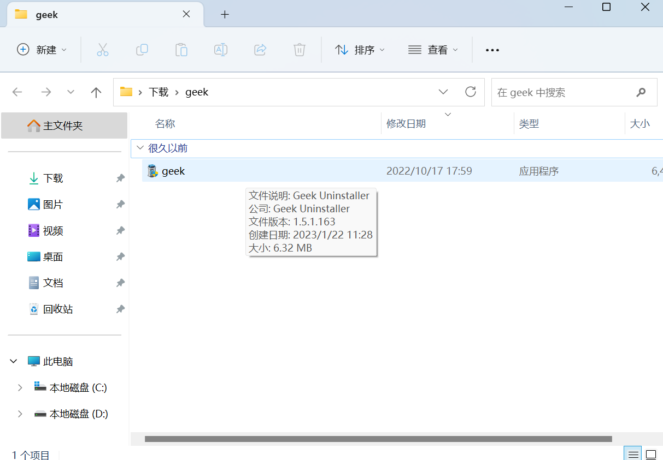This screenshot has height=460, width=663.
Task: Click the Share icon in toolbar
Action: [x=260, y=50]
